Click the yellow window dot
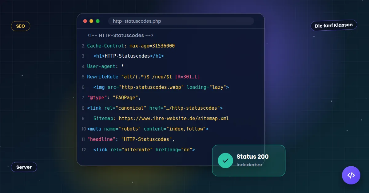 pyautogui.click(x=91, y=21)
